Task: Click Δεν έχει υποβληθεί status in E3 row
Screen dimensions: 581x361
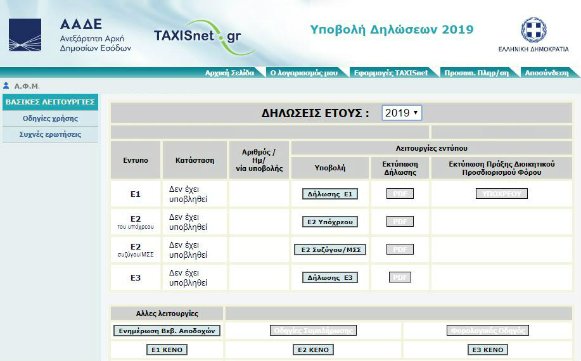Action: (188, 277)
